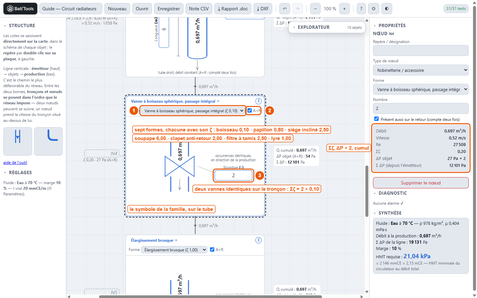This screenshot has width=477, height=298.
Task: Toggle A+R checkbox on Vanne card
Action: tap(249, 111)
